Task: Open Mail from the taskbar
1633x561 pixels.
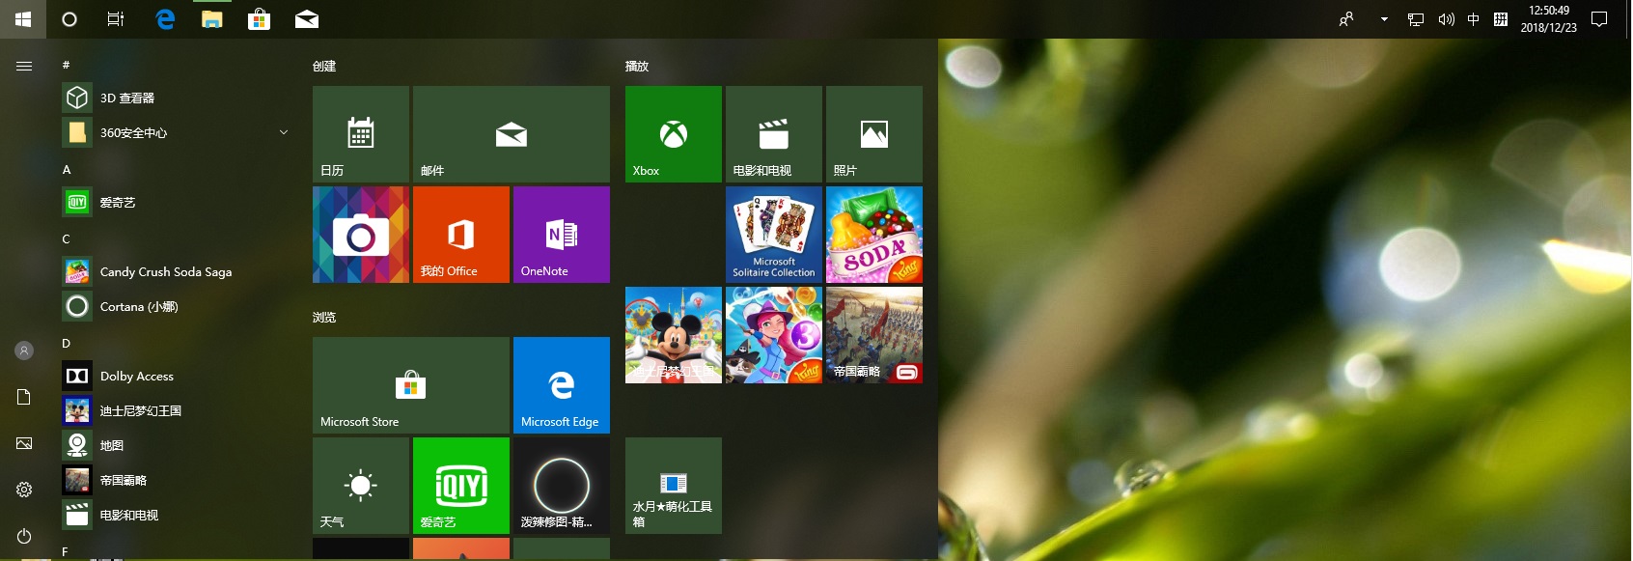Action: tap(306, 19)
